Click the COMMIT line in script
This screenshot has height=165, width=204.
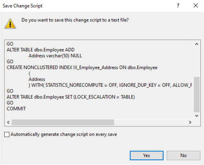click(x=16, y=109)
